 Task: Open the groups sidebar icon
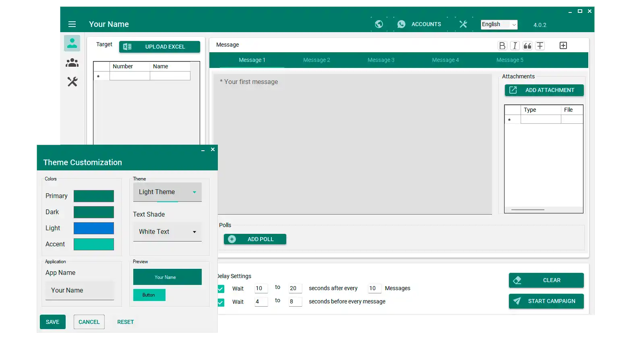click(x=72, y=63)
